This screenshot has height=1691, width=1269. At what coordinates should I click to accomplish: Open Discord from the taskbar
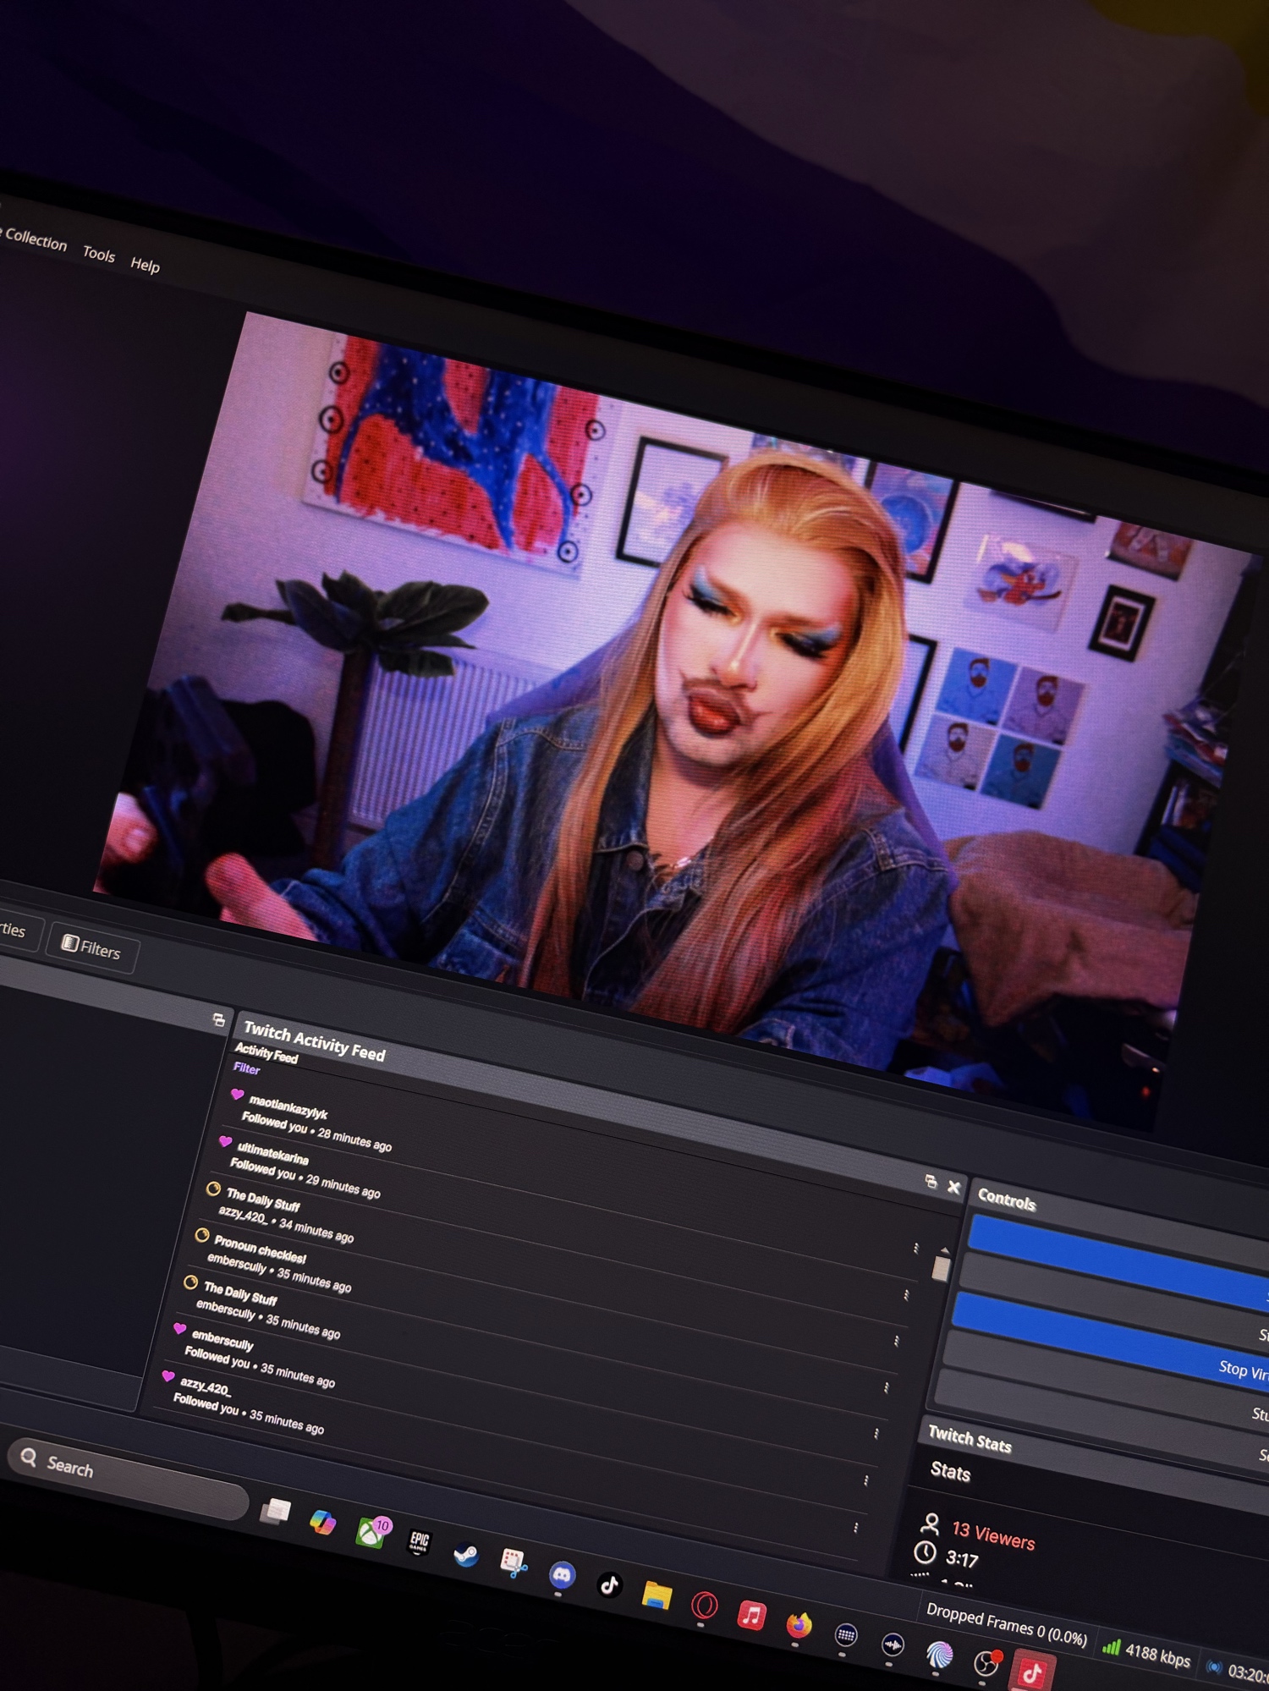[x=562, y=1574]
